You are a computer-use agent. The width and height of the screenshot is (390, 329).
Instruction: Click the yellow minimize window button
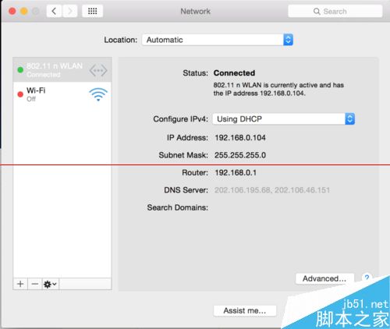point(24,11)
